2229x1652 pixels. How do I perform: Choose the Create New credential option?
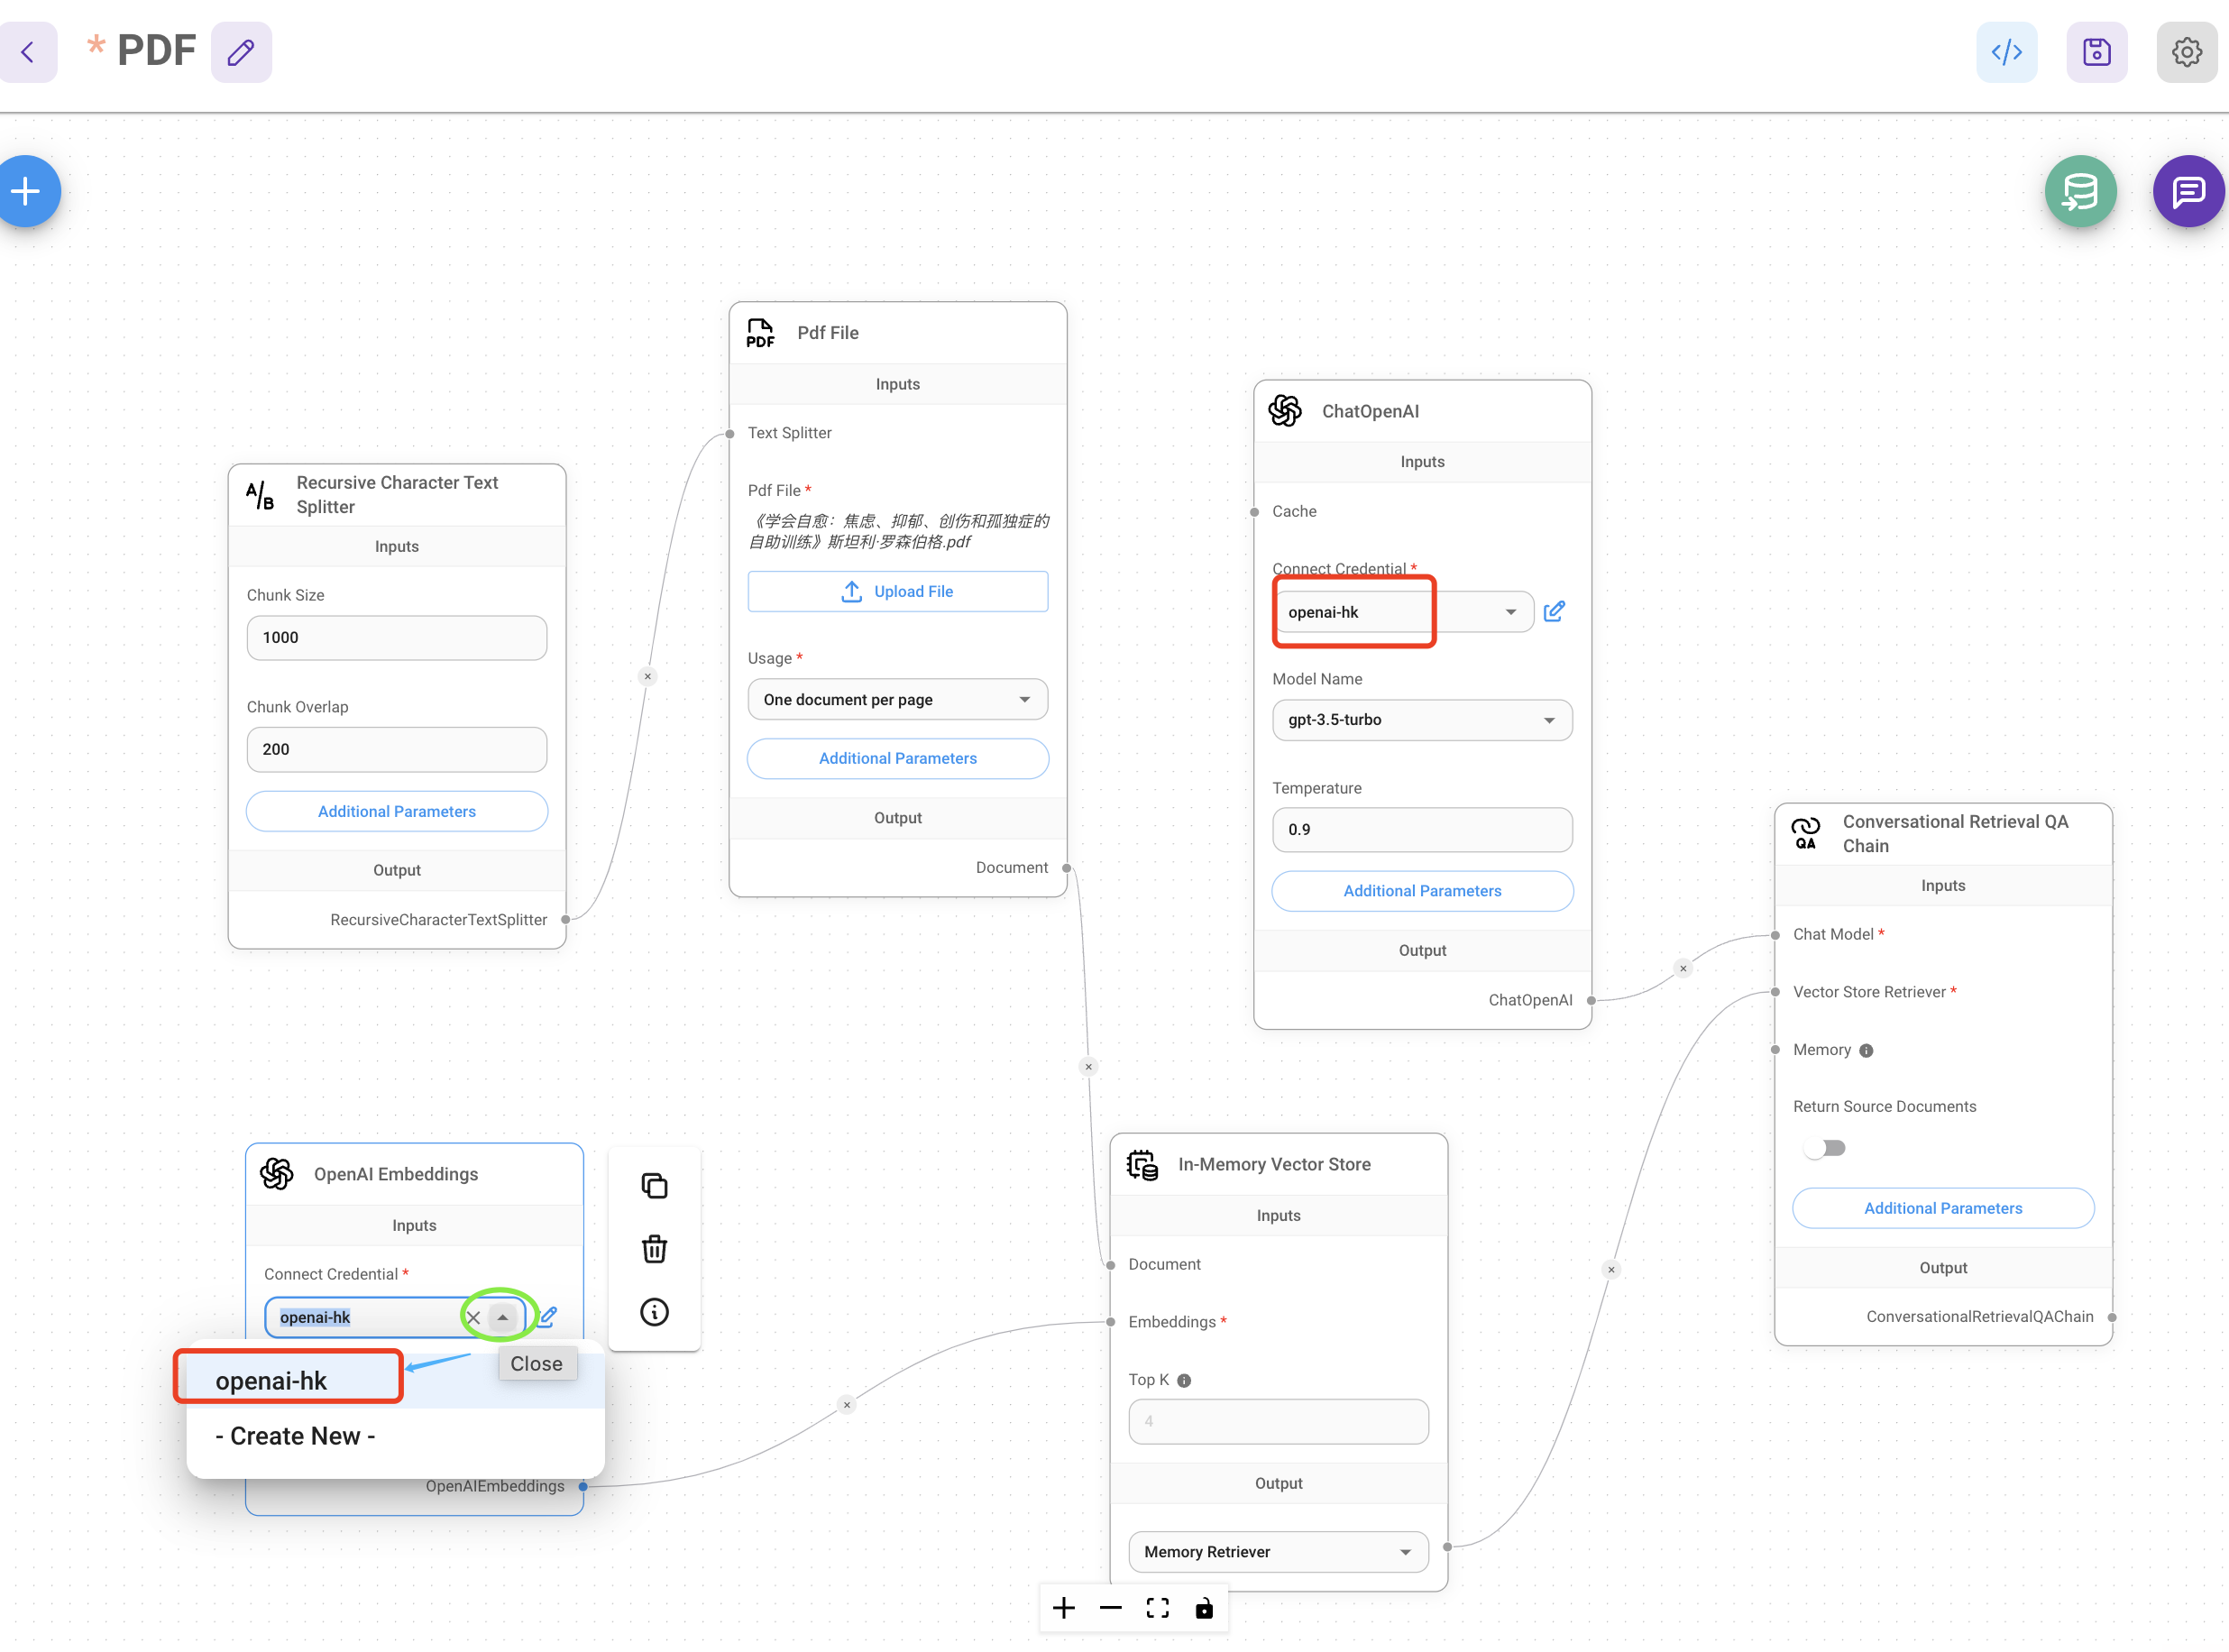[x=296, y=1436]
